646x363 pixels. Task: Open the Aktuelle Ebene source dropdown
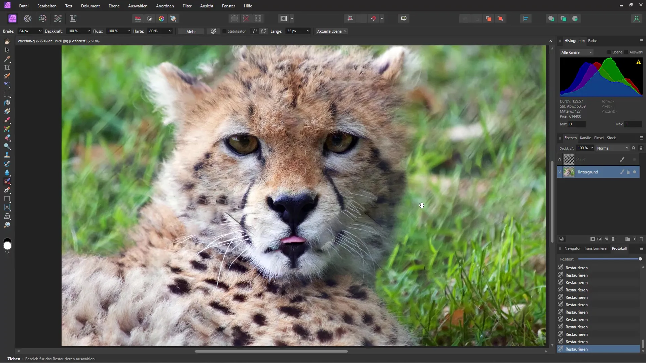pos(331,31)
